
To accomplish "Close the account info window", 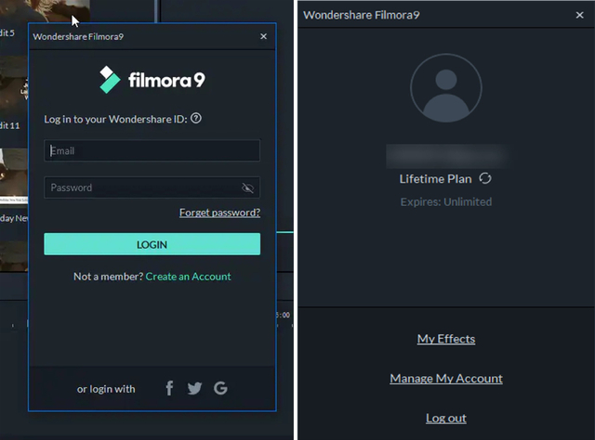I will (580, 15).
